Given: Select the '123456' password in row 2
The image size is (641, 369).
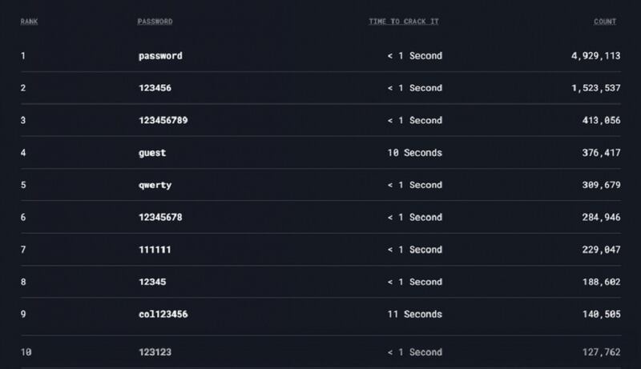Looking at the screenshot, I should tap(155, 88).
